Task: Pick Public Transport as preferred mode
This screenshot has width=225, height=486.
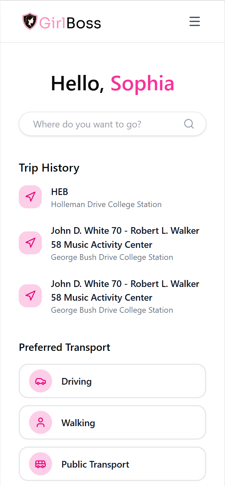Action: click(112, 464)
